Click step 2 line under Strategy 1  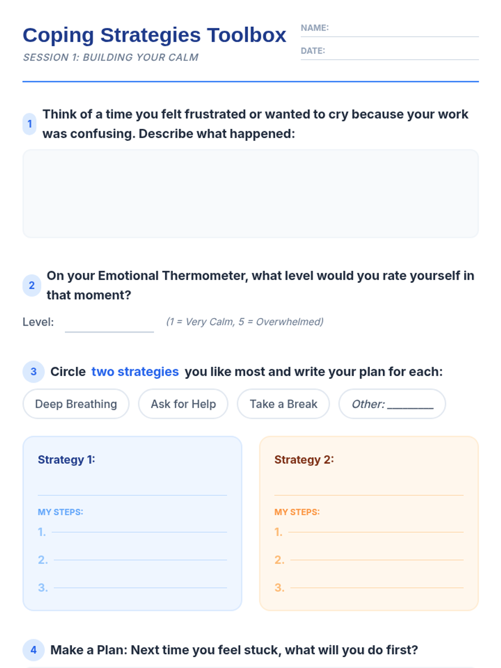[140, 556]
